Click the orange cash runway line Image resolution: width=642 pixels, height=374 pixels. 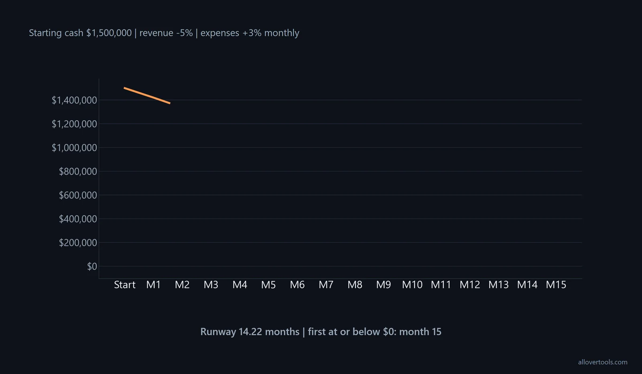click(147, 95)
